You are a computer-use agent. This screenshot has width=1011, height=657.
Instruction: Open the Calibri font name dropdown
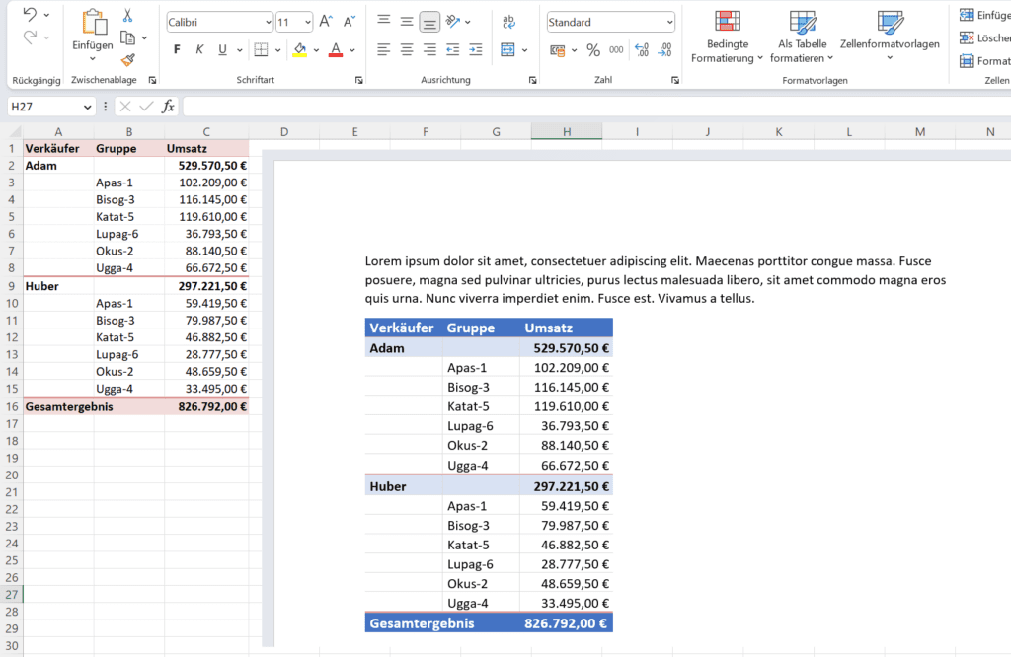pyautogui.click(x=269, y=22)
